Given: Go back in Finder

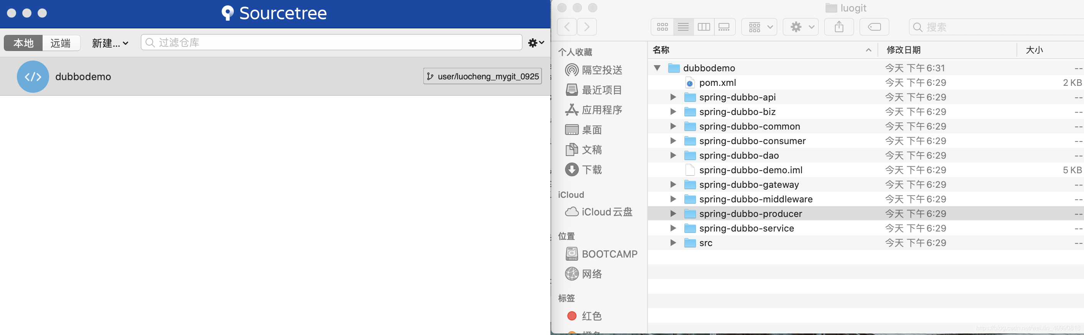Looking at the screenshot, I should click(x=567, y=27).
